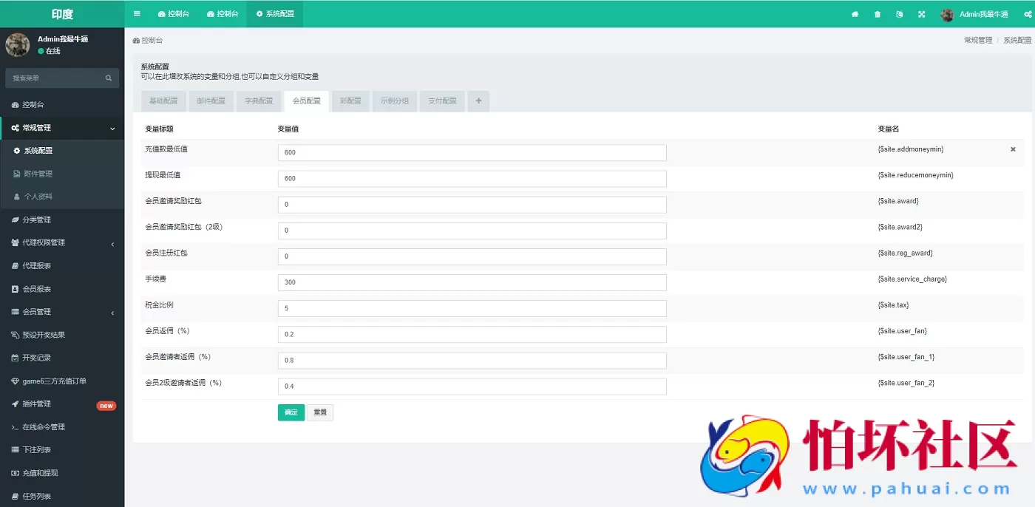Open 插件管理 in the sidebar
The height and width of the screenshot is (507, 1035).
tap(37, 404)
